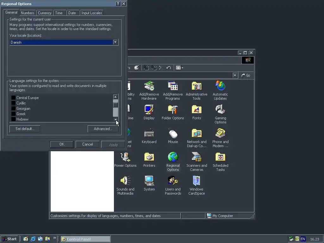
Task: Click the My Computer status bar entry
Action: click(220, 216)
